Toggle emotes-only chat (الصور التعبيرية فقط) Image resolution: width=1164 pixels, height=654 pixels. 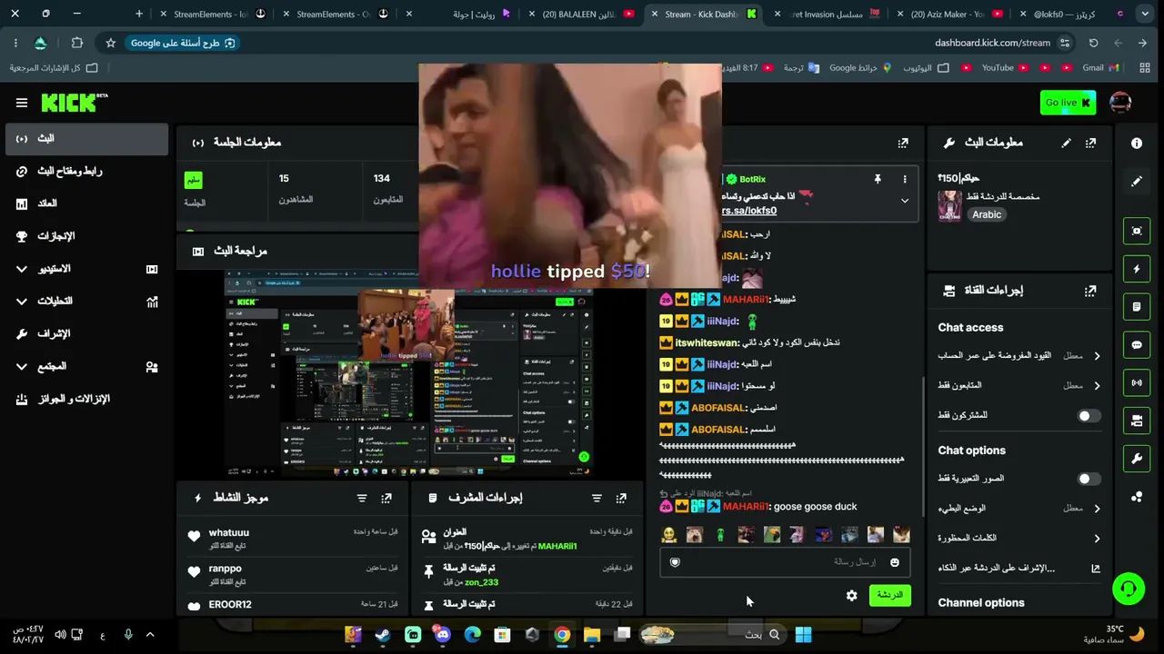(1089, 479)
